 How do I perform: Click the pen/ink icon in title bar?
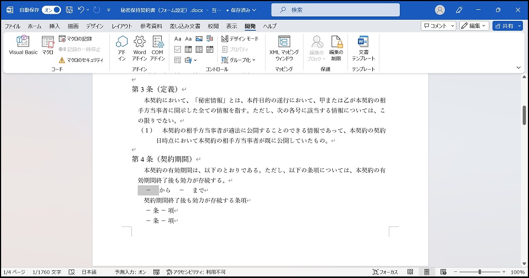[459, 10]
